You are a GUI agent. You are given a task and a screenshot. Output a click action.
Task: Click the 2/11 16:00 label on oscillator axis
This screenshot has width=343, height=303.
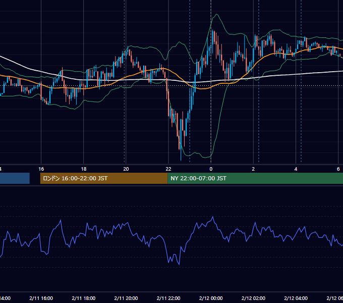pyautogui.click(x=41, y=298)
